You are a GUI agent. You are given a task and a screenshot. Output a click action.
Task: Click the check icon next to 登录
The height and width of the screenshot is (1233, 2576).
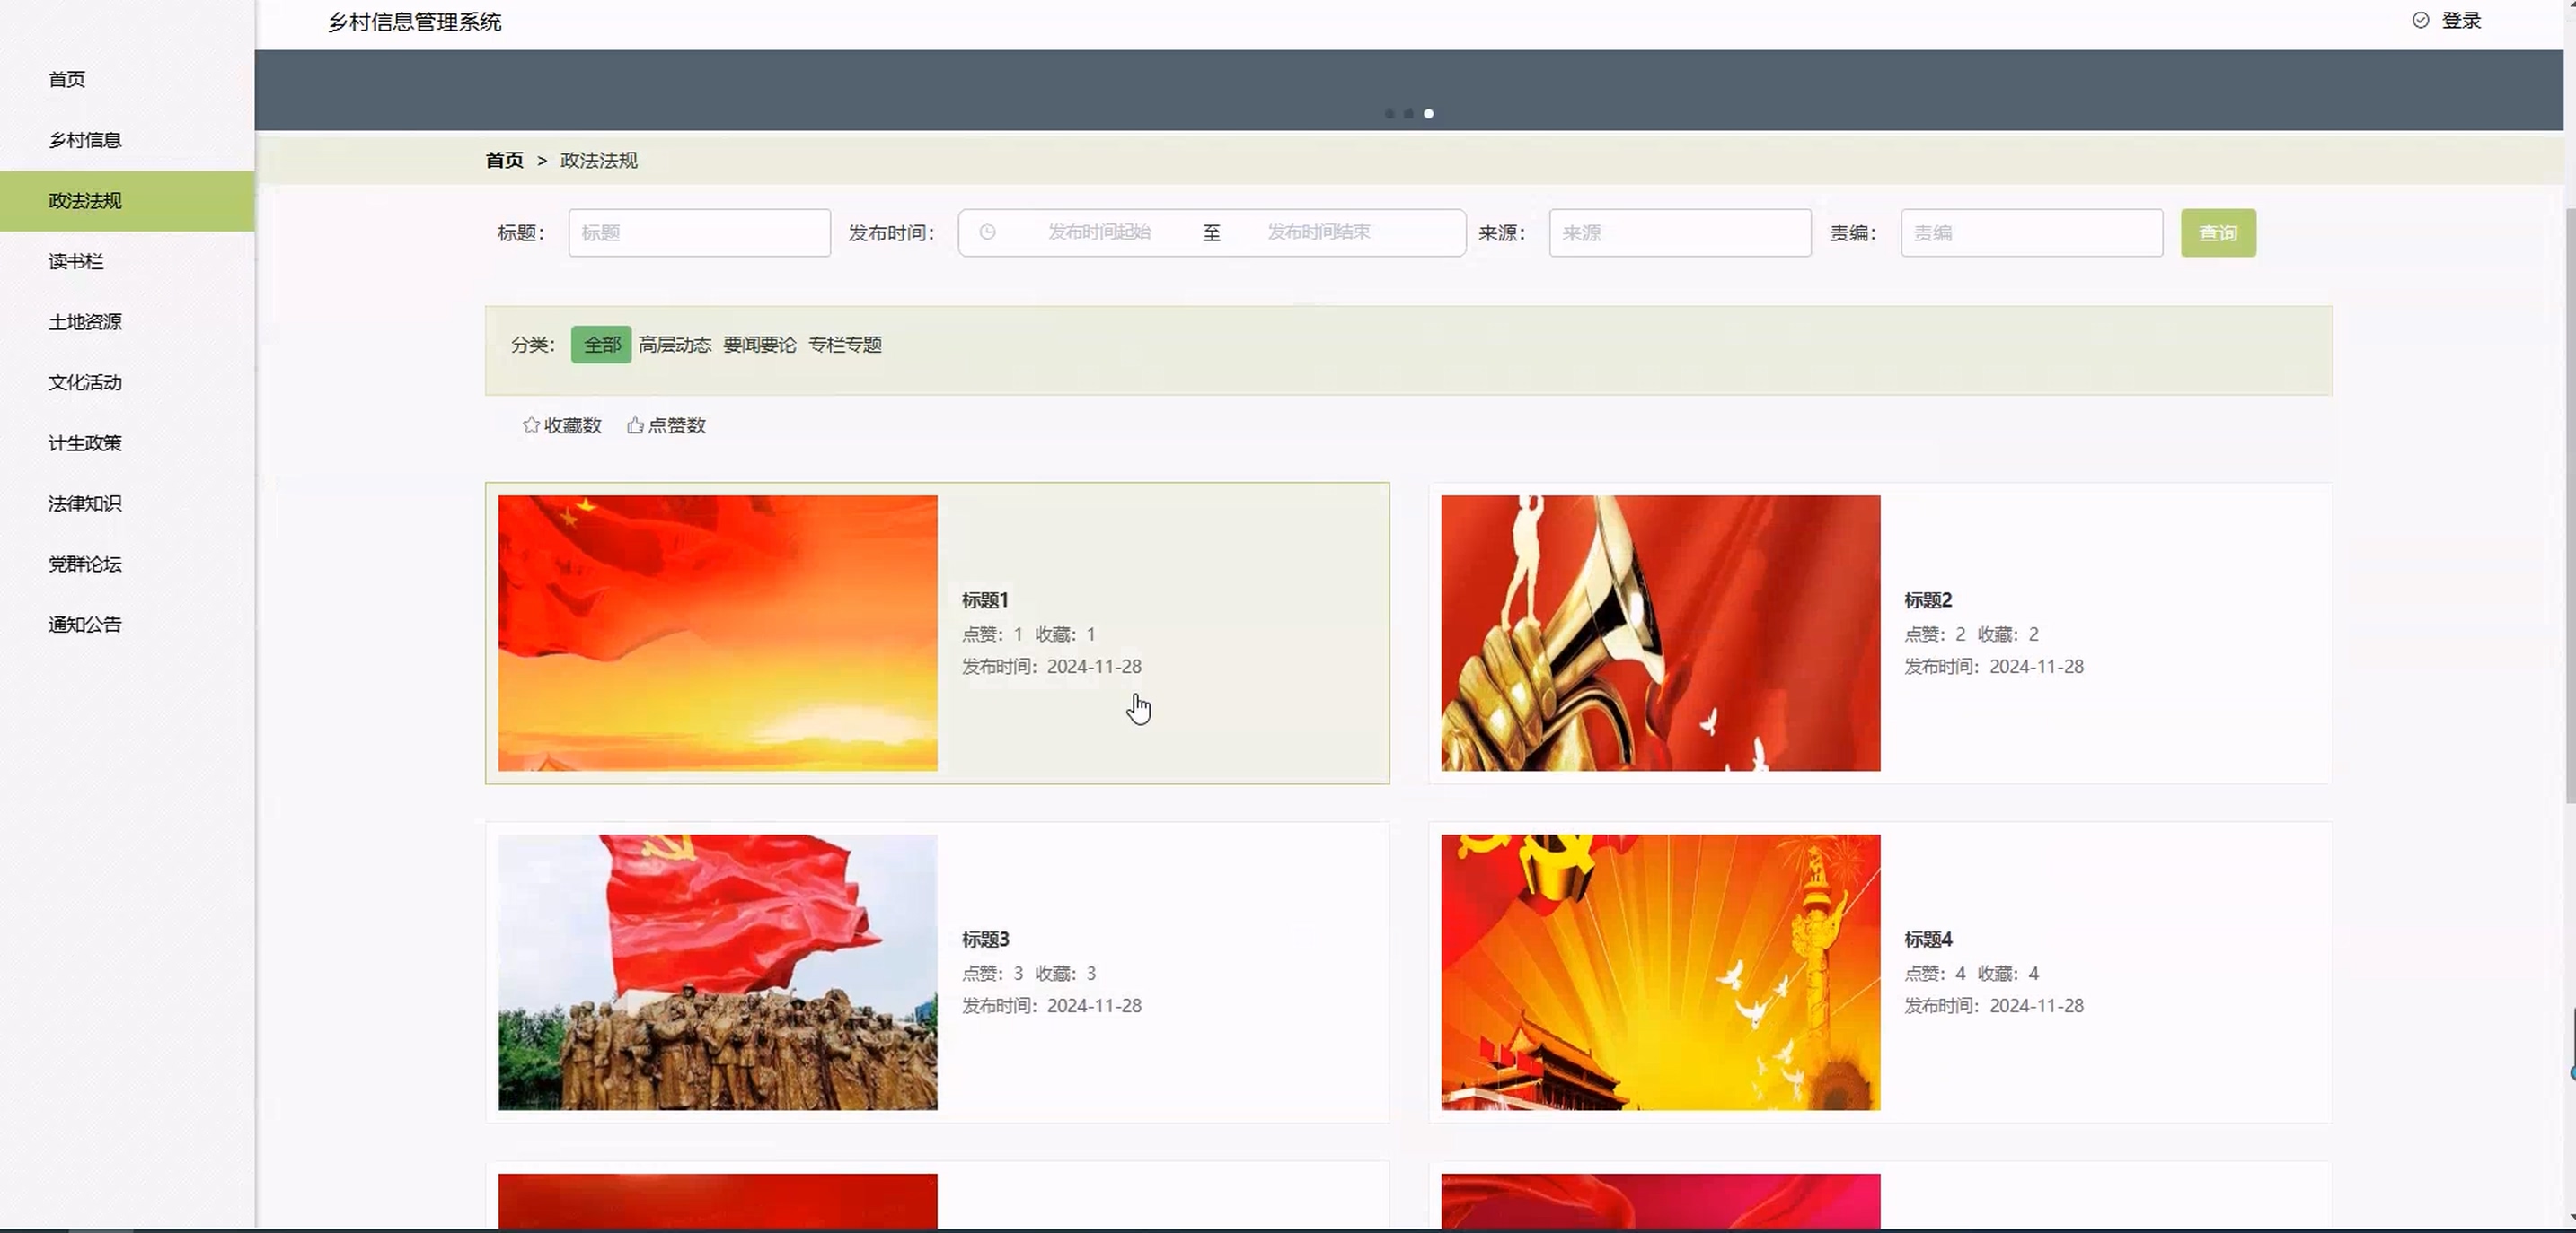2420,20
